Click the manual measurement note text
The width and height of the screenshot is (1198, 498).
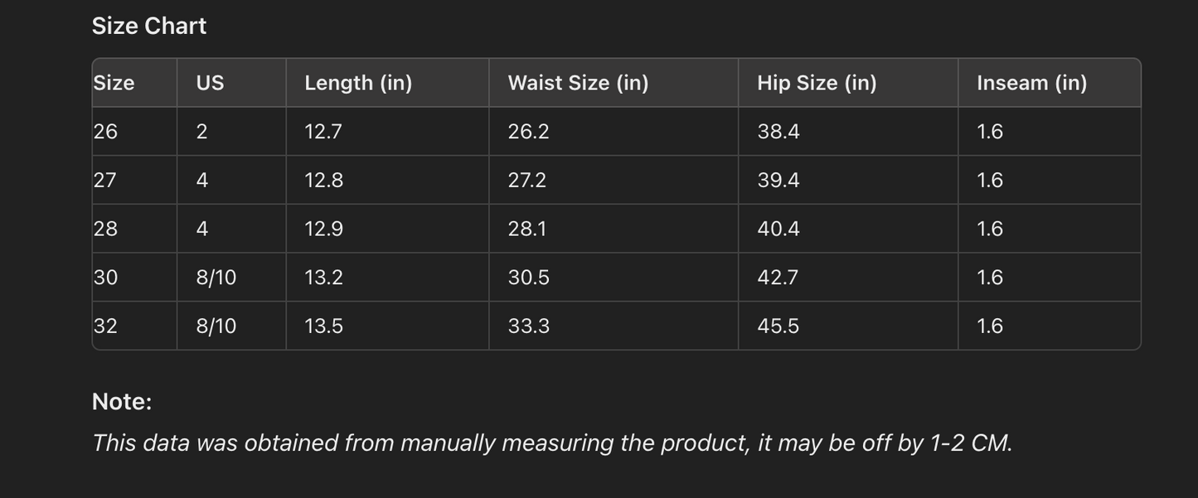point(552,443)
